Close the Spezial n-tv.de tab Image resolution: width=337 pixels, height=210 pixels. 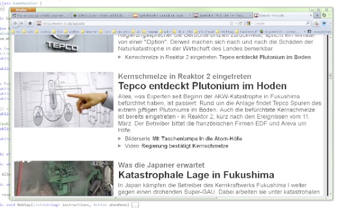click(x=310, y=16)
